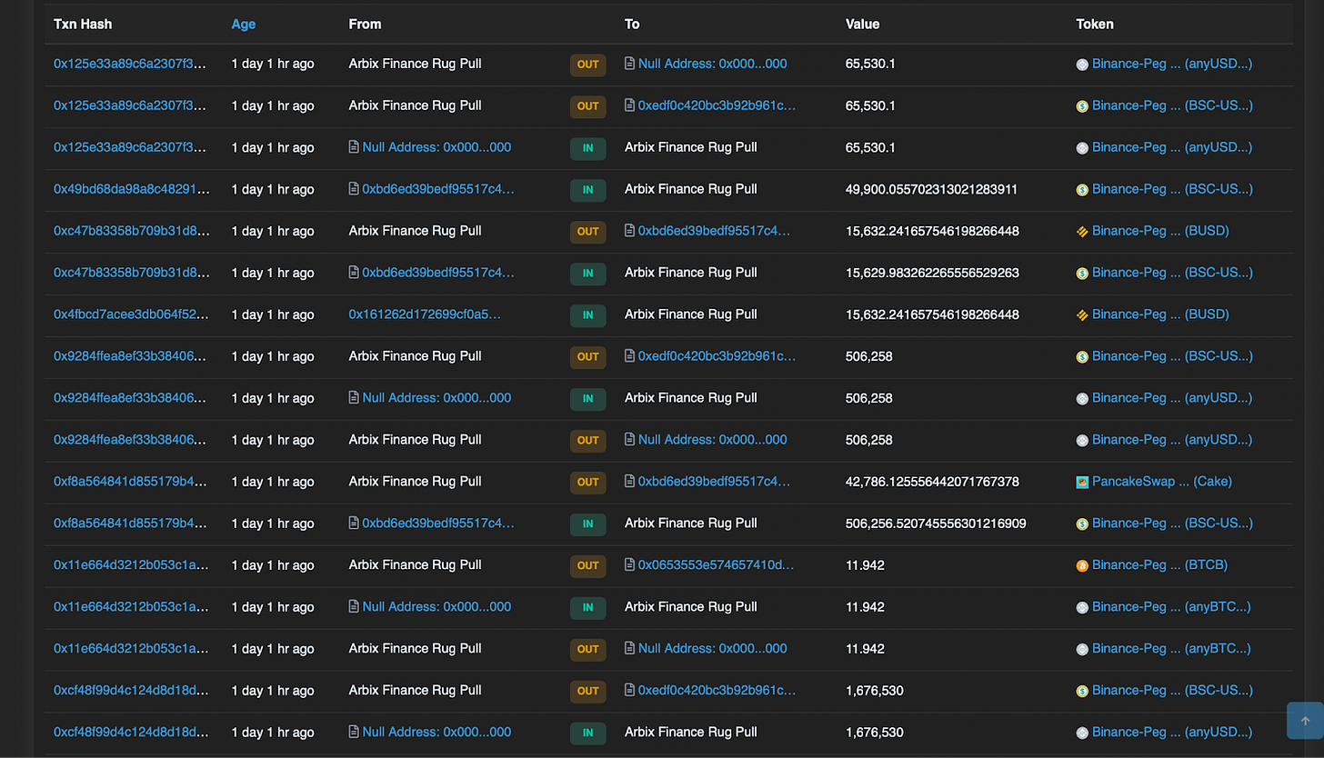Open hash 0x9284ffea8e in the BSC-US row
Image resolution: width=1324 pixels, height=758 pixels.
pos(132,356)
